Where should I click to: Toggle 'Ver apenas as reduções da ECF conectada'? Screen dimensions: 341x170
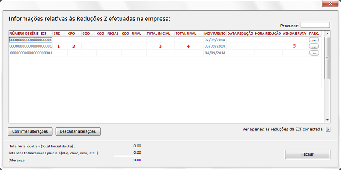tap(328, 129)
